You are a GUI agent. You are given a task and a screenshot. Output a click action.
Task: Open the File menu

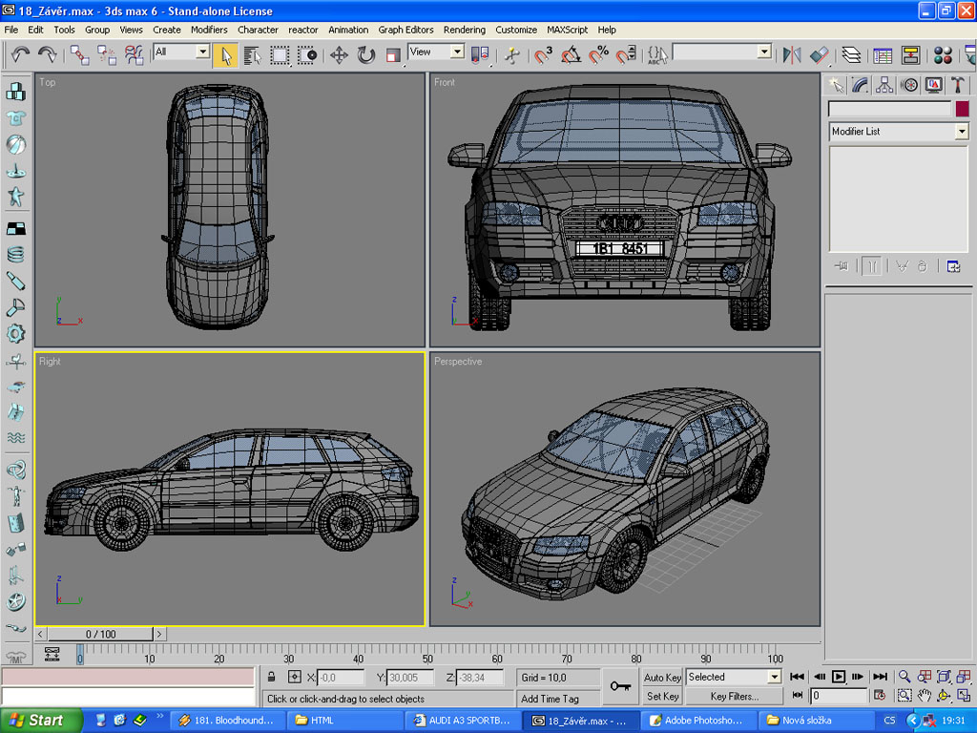[x=11, y=30]
